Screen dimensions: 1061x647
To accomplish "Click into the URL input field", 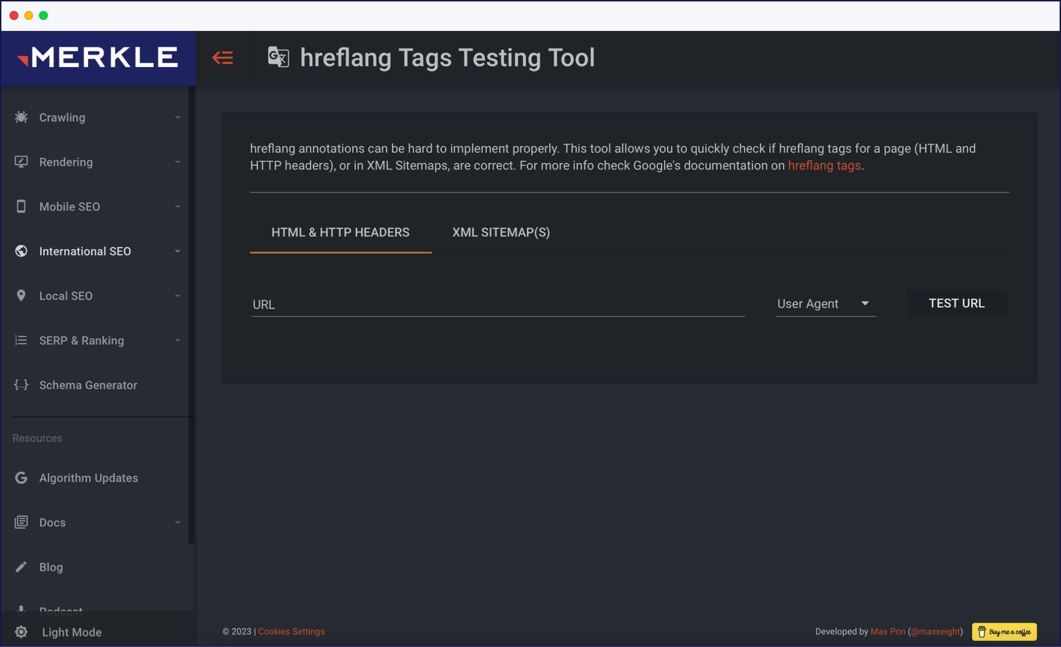I will coord(498,305).
